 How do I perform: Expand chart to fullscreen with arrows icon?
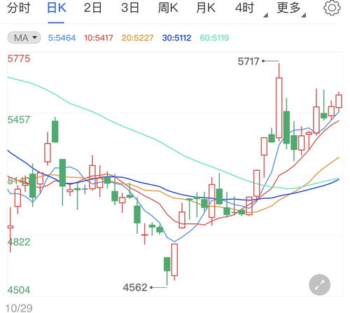point(319,285)
